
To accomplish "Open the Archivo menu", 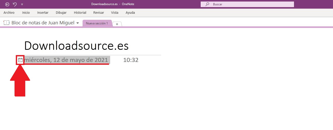I will coord(9,12).
